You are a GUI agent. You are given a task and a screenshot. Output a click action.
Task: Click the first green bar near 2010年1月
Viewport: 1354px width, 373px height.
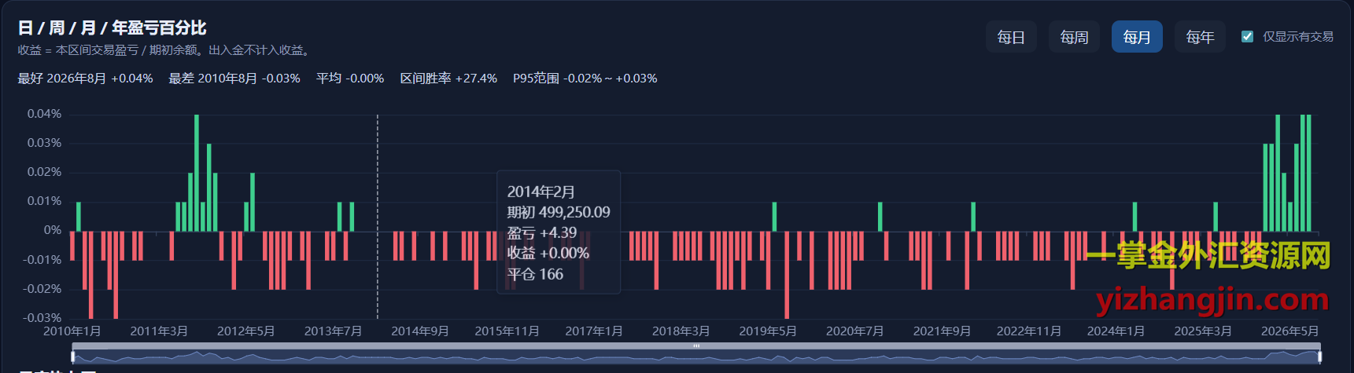(79, 217)
